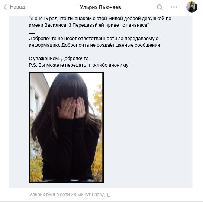Click the line "информацию, Добропочта не создаёт"
The width and height of the screenshot is (203, 202).
click(x=95, y=45)
